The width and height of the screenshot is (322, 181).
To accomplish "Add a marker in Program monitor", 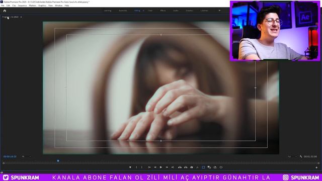I will point(130,167).
